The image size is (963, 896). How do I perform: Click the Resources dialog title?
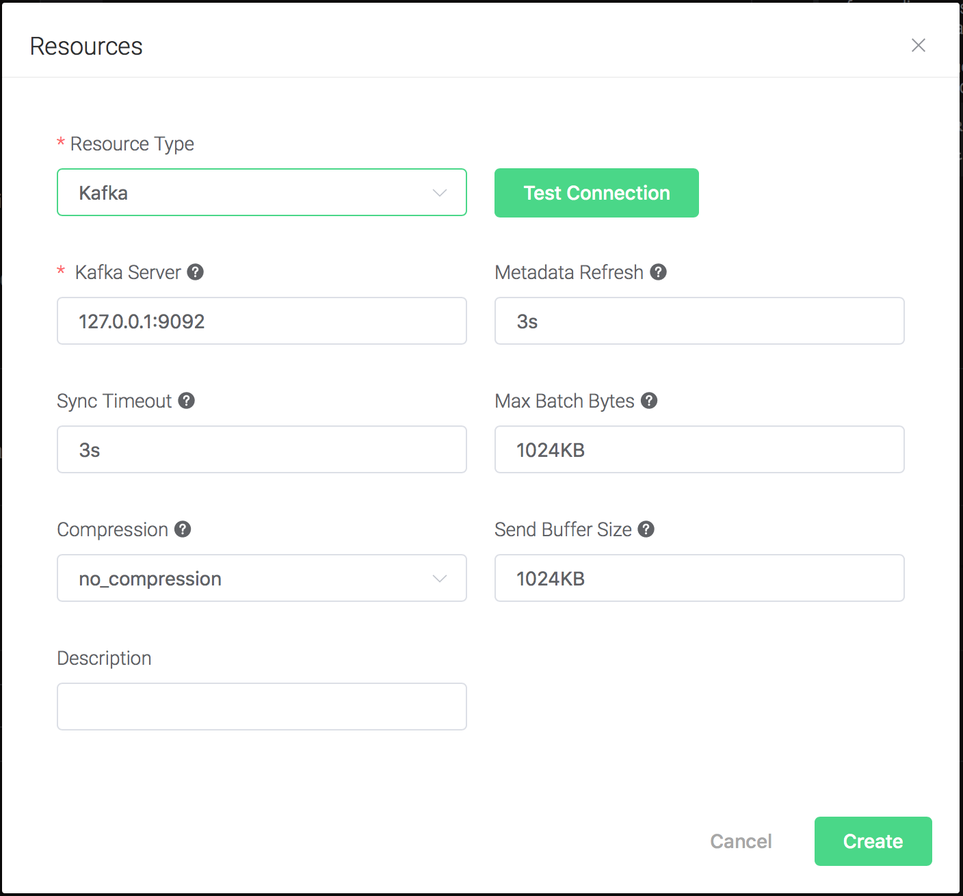point(86,47)
